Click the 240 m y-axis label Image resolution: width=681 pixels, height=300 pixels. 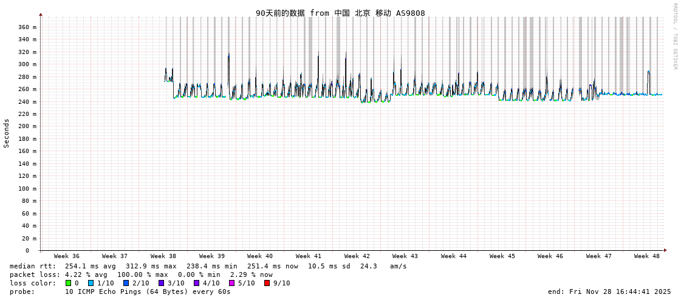(x=27, y=102)
